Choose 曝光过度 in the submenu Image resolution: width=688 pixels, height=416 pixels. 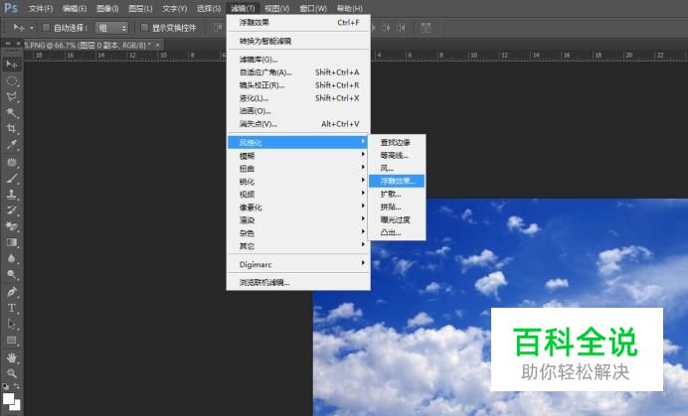pyautogui.click(x=397, y=219)
